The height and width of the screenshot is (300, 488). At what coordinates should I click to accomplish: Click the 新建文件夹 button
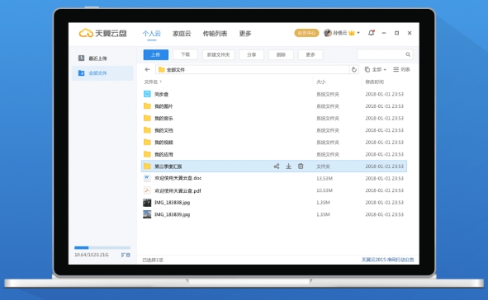point(219,54)
